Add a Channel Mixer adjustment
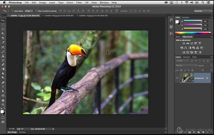Image resolution: width=214 pixels, height=135 pixels. coord(198,48)
